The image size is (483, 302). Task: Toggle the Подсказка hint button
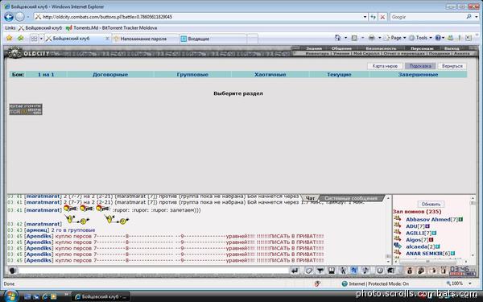[420, 66]
